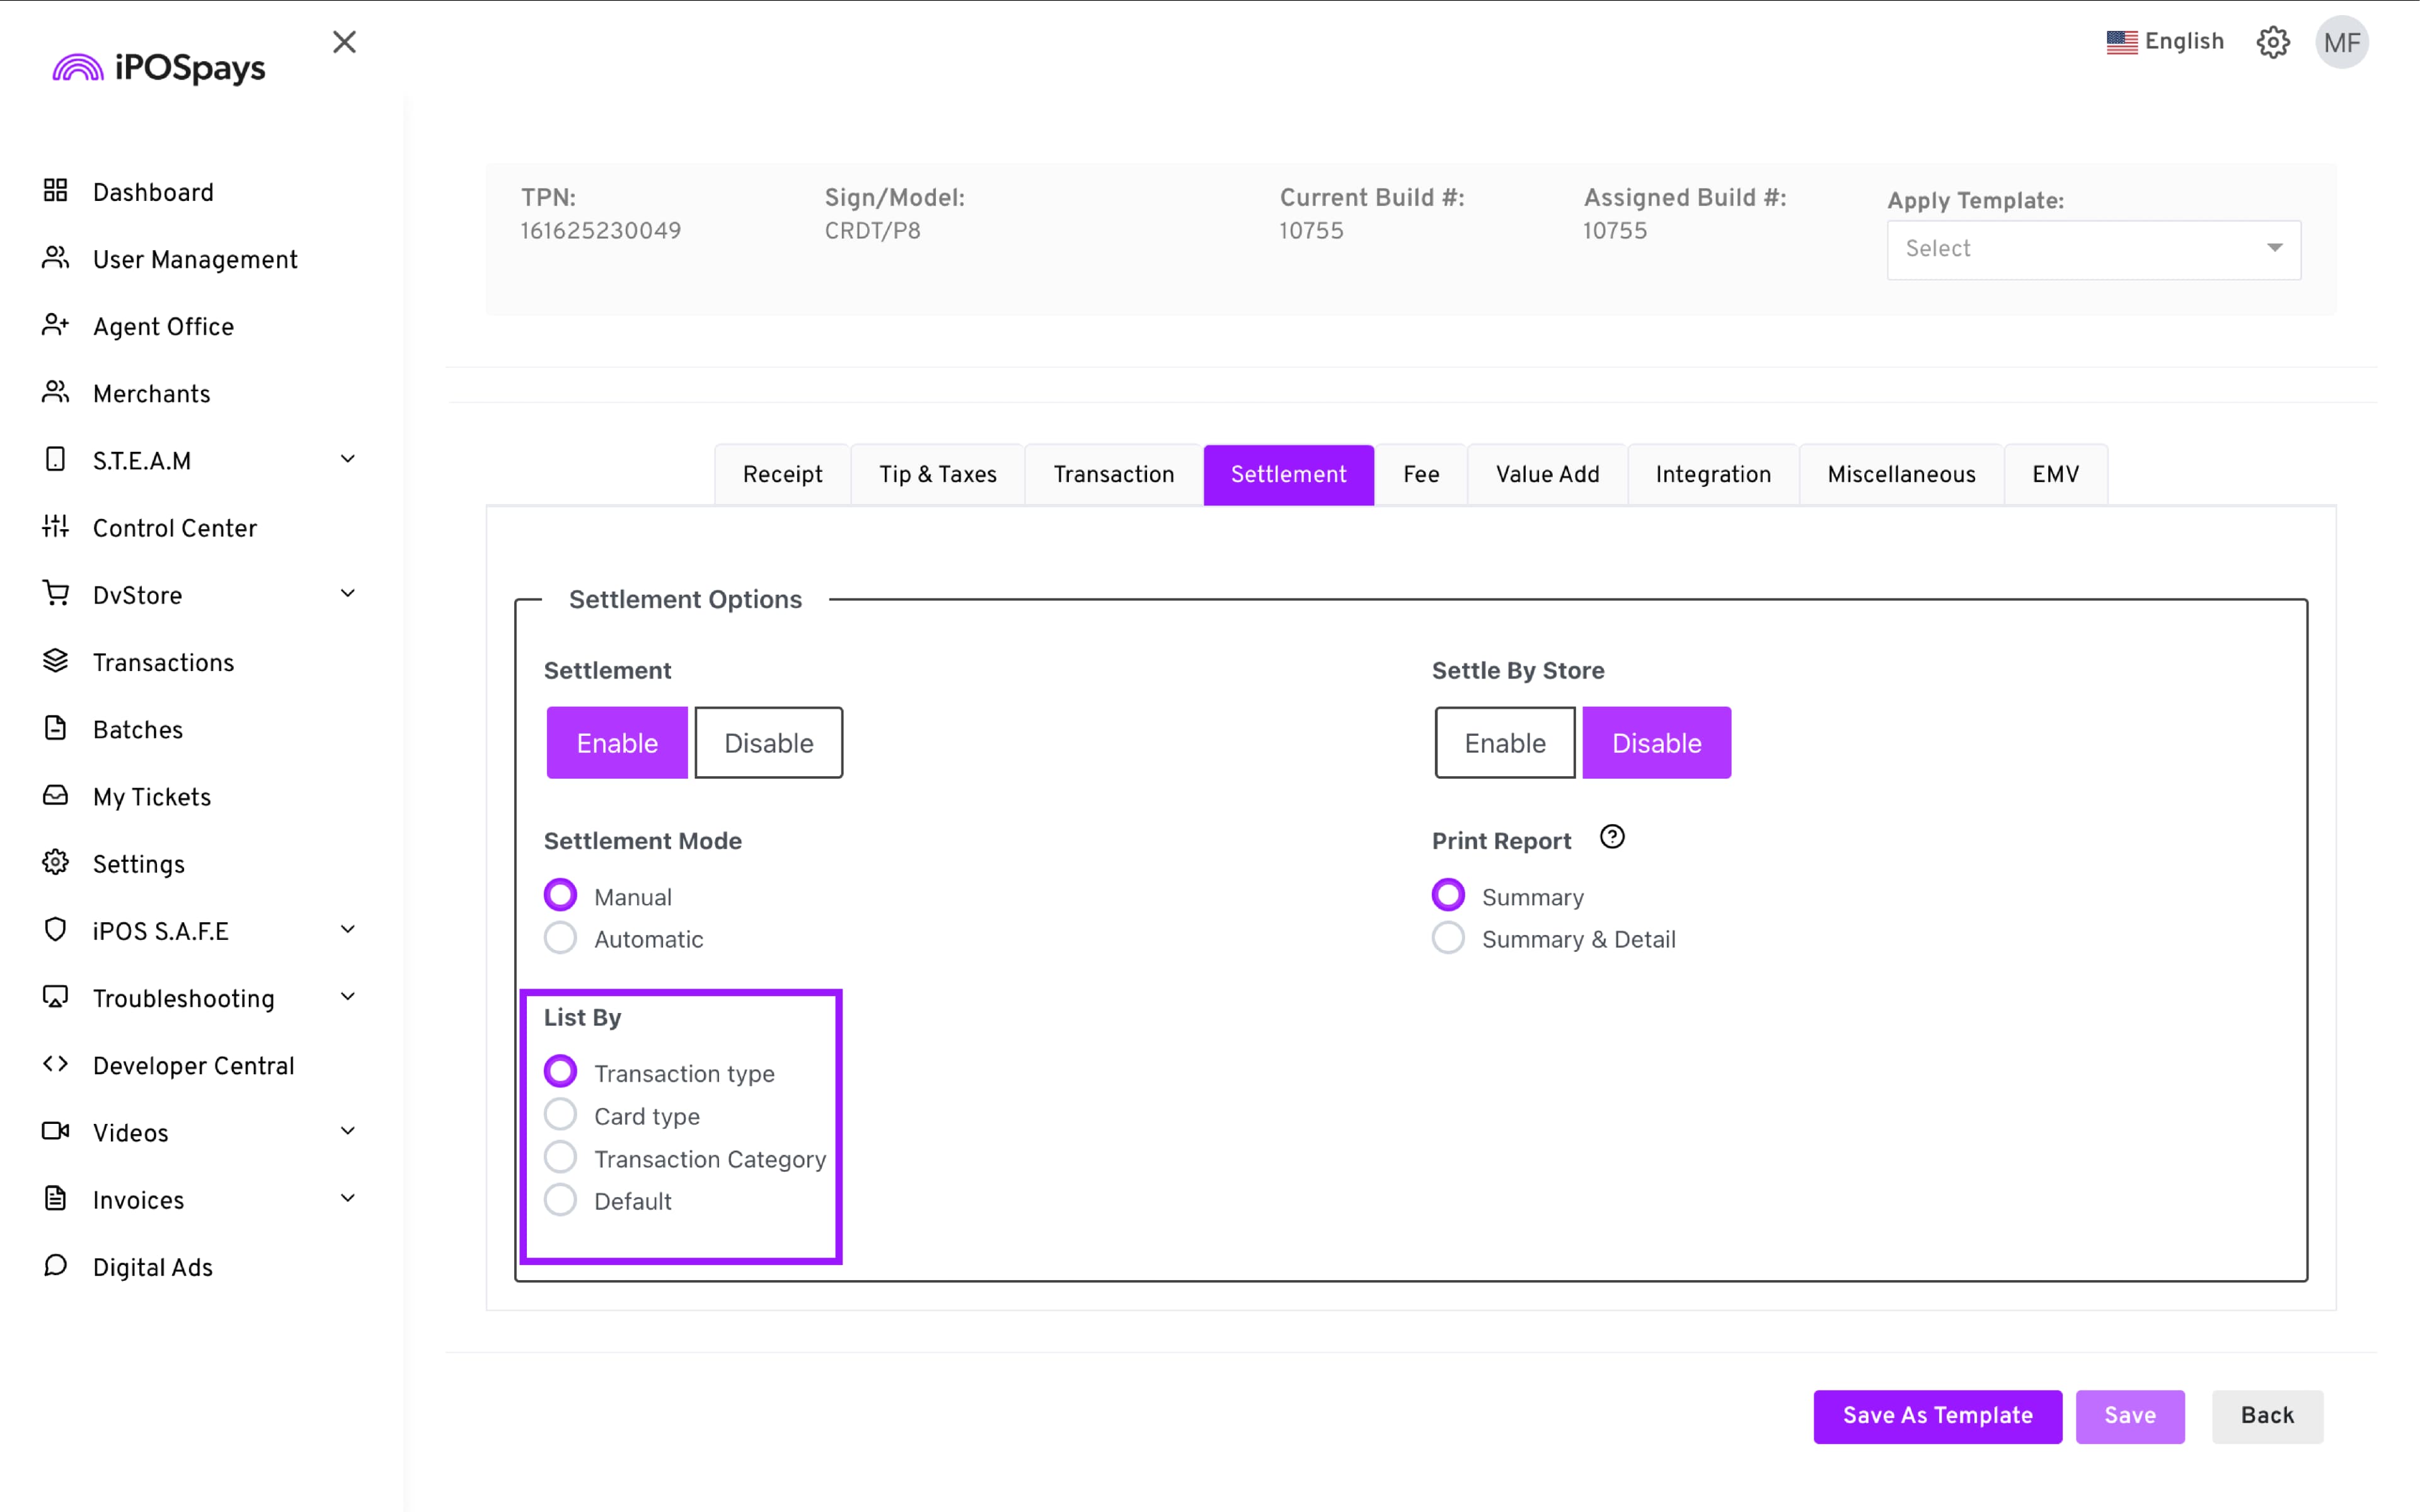The width and height of the screenshot is (2420, 1512).
Task: Click the MF user avatar
Action: point(2341,42)
